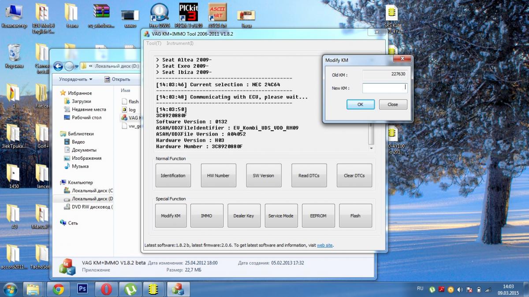The image size is (529, 297).
Task: Switch to the yellow chip app on taskbar
Action: point(153,289)
